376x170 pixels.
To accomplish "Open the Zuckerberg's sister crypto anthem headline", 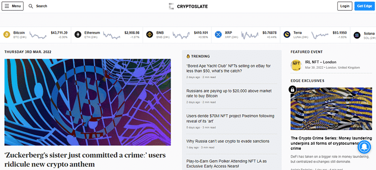I will click(85, 160).
